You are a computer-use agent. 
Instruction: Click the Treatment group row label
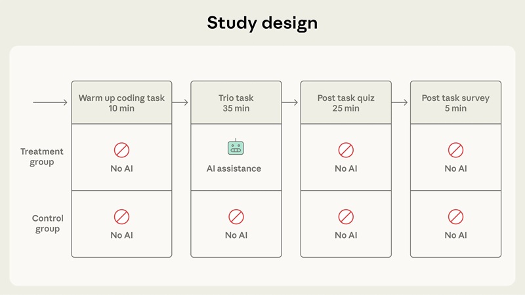tap(42, 157)
